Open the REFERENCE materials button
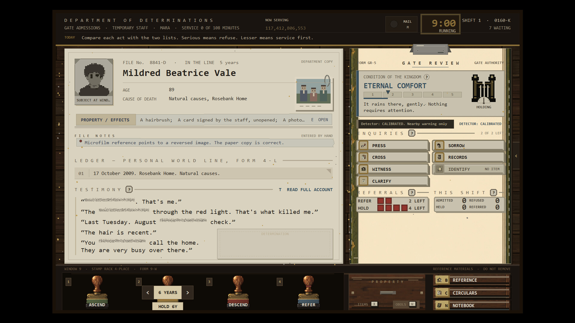 click(472, 280)
